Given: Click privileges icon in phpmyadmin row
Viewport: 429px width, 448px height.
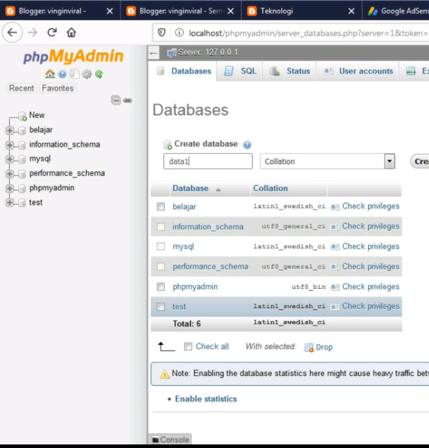Looking at the screenshot, I should pyautogui.click(x=335, y=287).
